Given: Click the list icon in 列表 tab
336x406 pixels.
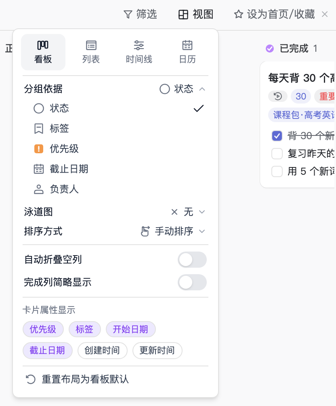Looking at the screenshot, I should tap(91, 45).
